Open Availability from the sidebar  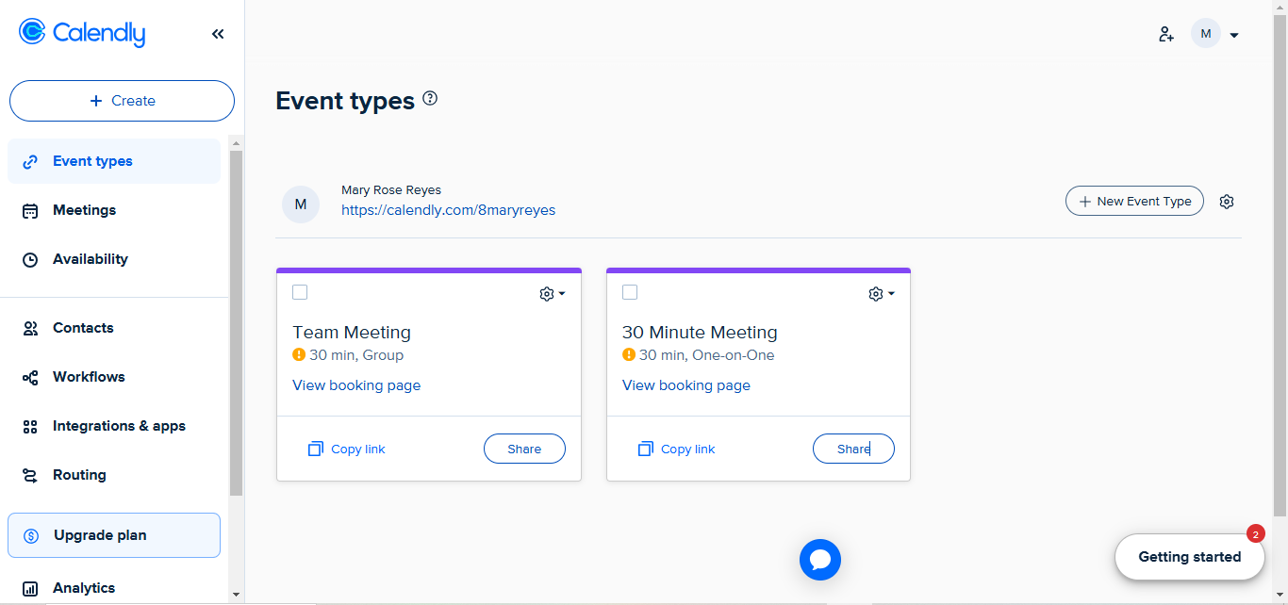tap(90, 259)
